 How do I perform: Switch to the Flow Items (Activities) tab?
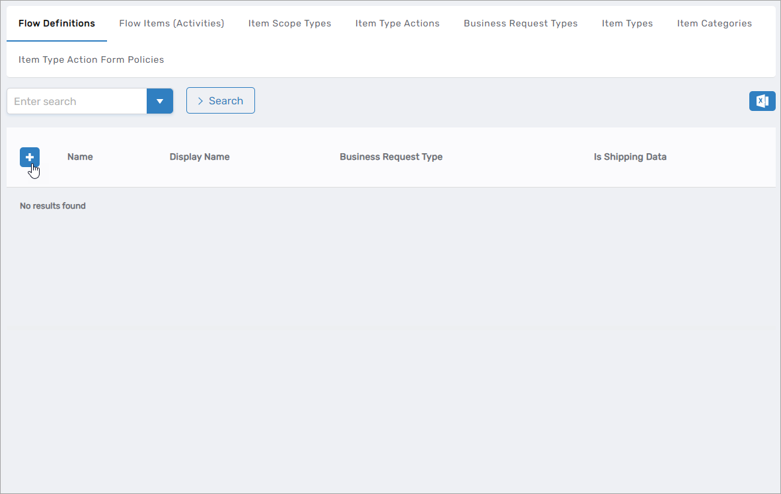pos(171,23)
